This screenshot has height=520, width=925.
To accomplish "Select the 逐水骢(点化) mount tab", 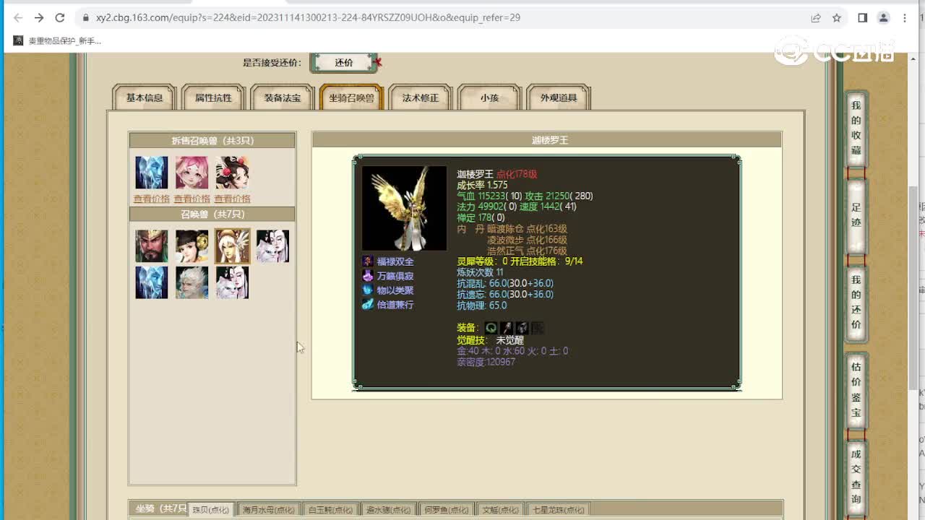I will (x=388, y=509).
